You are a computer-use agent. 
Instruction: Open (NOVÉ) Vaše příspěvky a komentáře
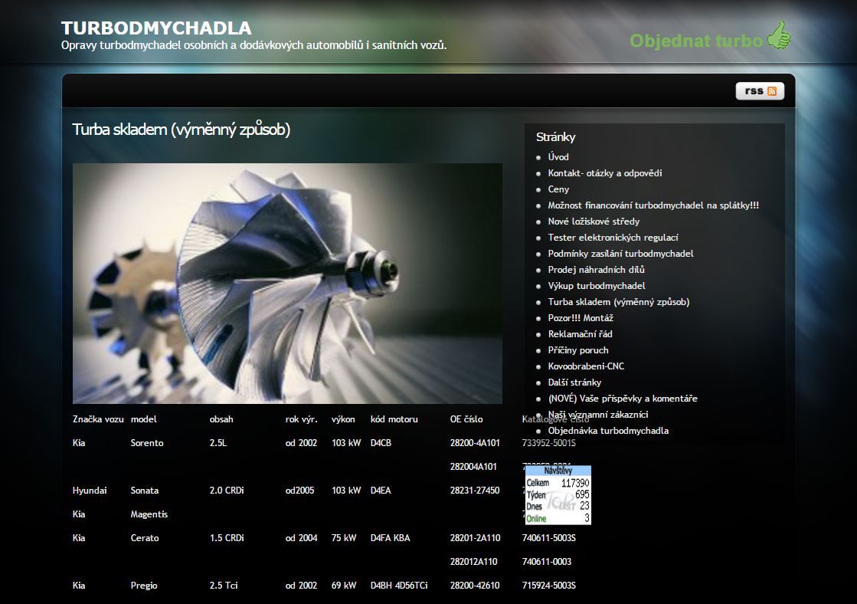623,399
